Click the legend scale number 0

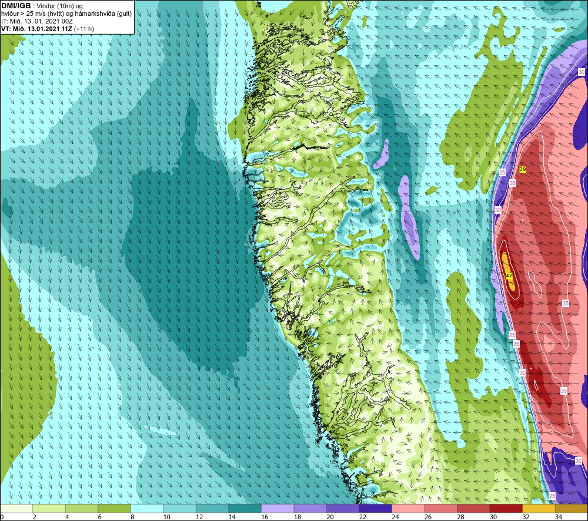coord(2,517)
